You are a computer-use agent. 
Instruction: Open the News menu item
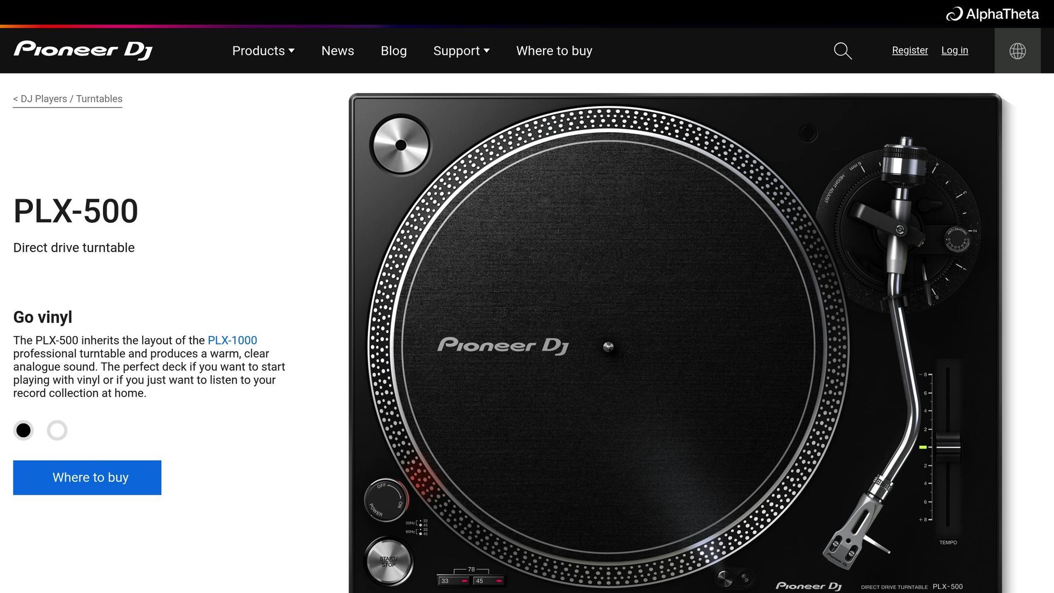pyautogui.click(x=338, y=51)
